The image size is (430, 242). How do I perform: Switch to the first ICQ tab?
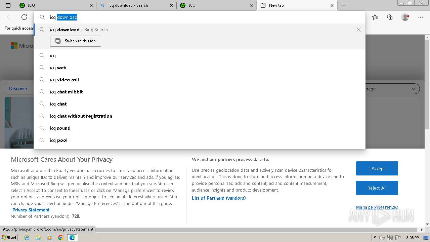pyautogui.click(x=56, y=5)
